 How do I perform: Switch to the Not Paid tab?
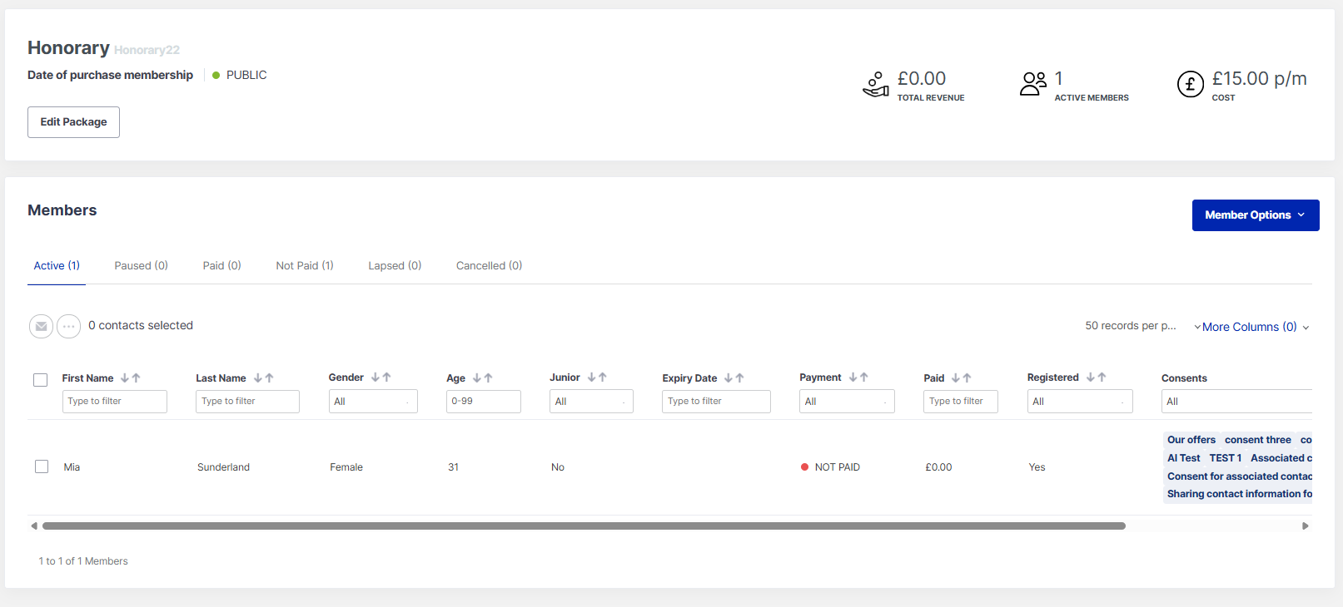coord(305,266)
